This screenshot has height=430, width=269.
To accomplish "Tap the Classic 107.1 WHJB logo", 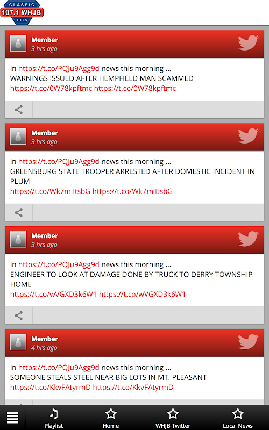I will pyautogui.click(x=22, y=12).
